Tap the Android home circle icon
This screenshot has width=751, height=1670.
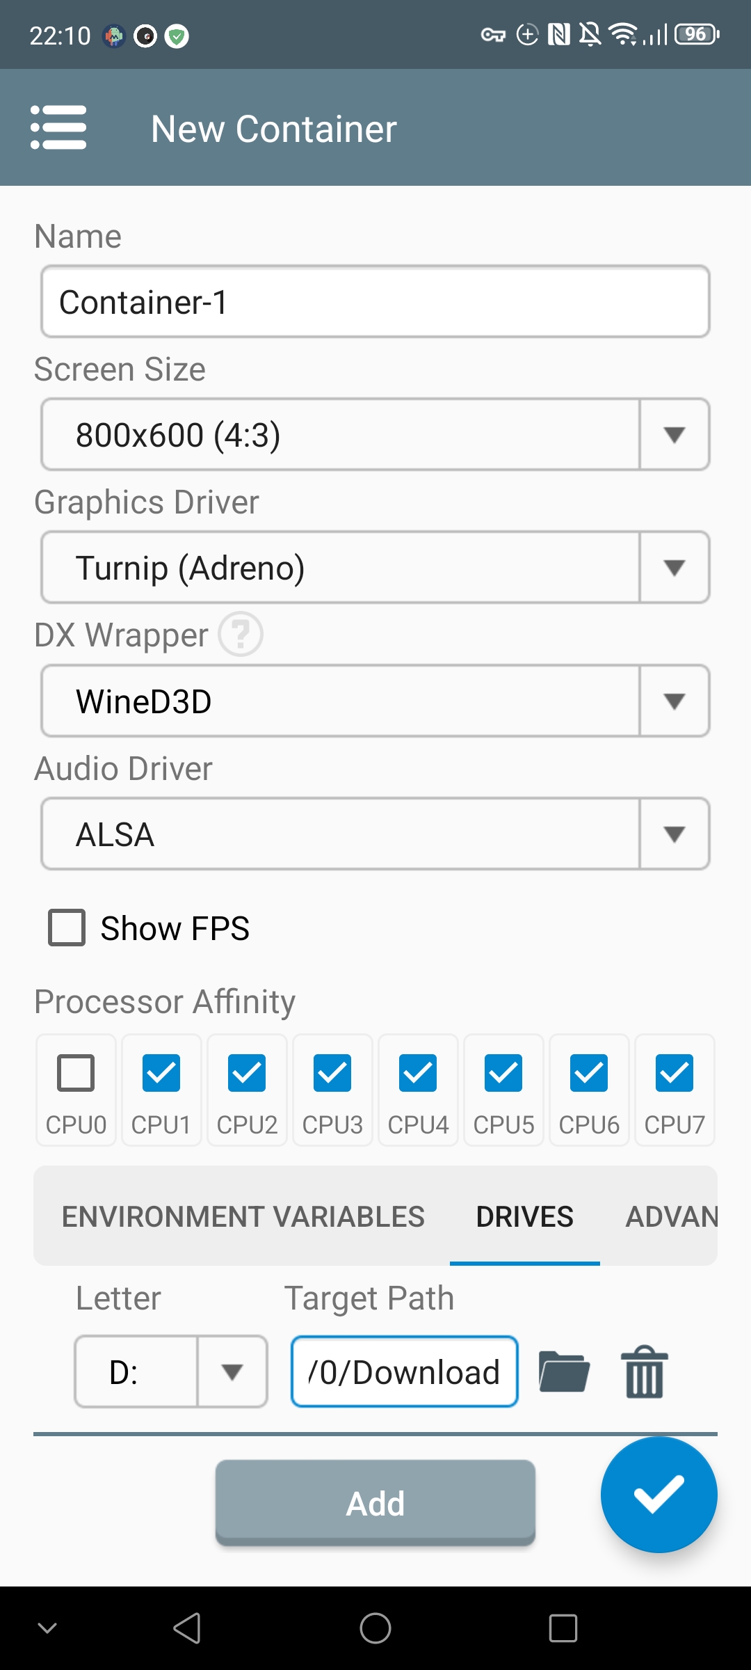[x=375, y=1628]
